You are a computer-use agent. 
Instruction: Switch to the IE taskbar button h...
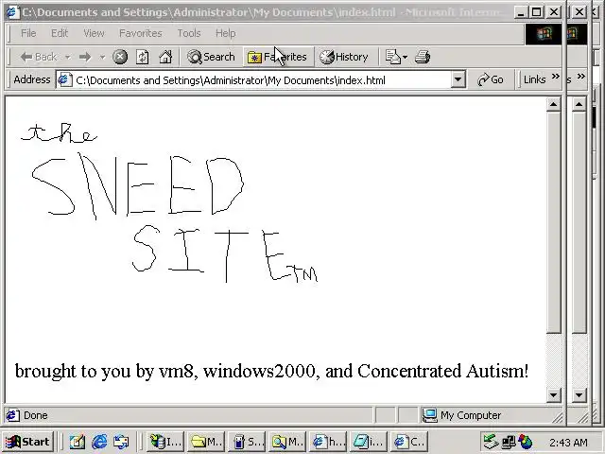tap(328, 442)
